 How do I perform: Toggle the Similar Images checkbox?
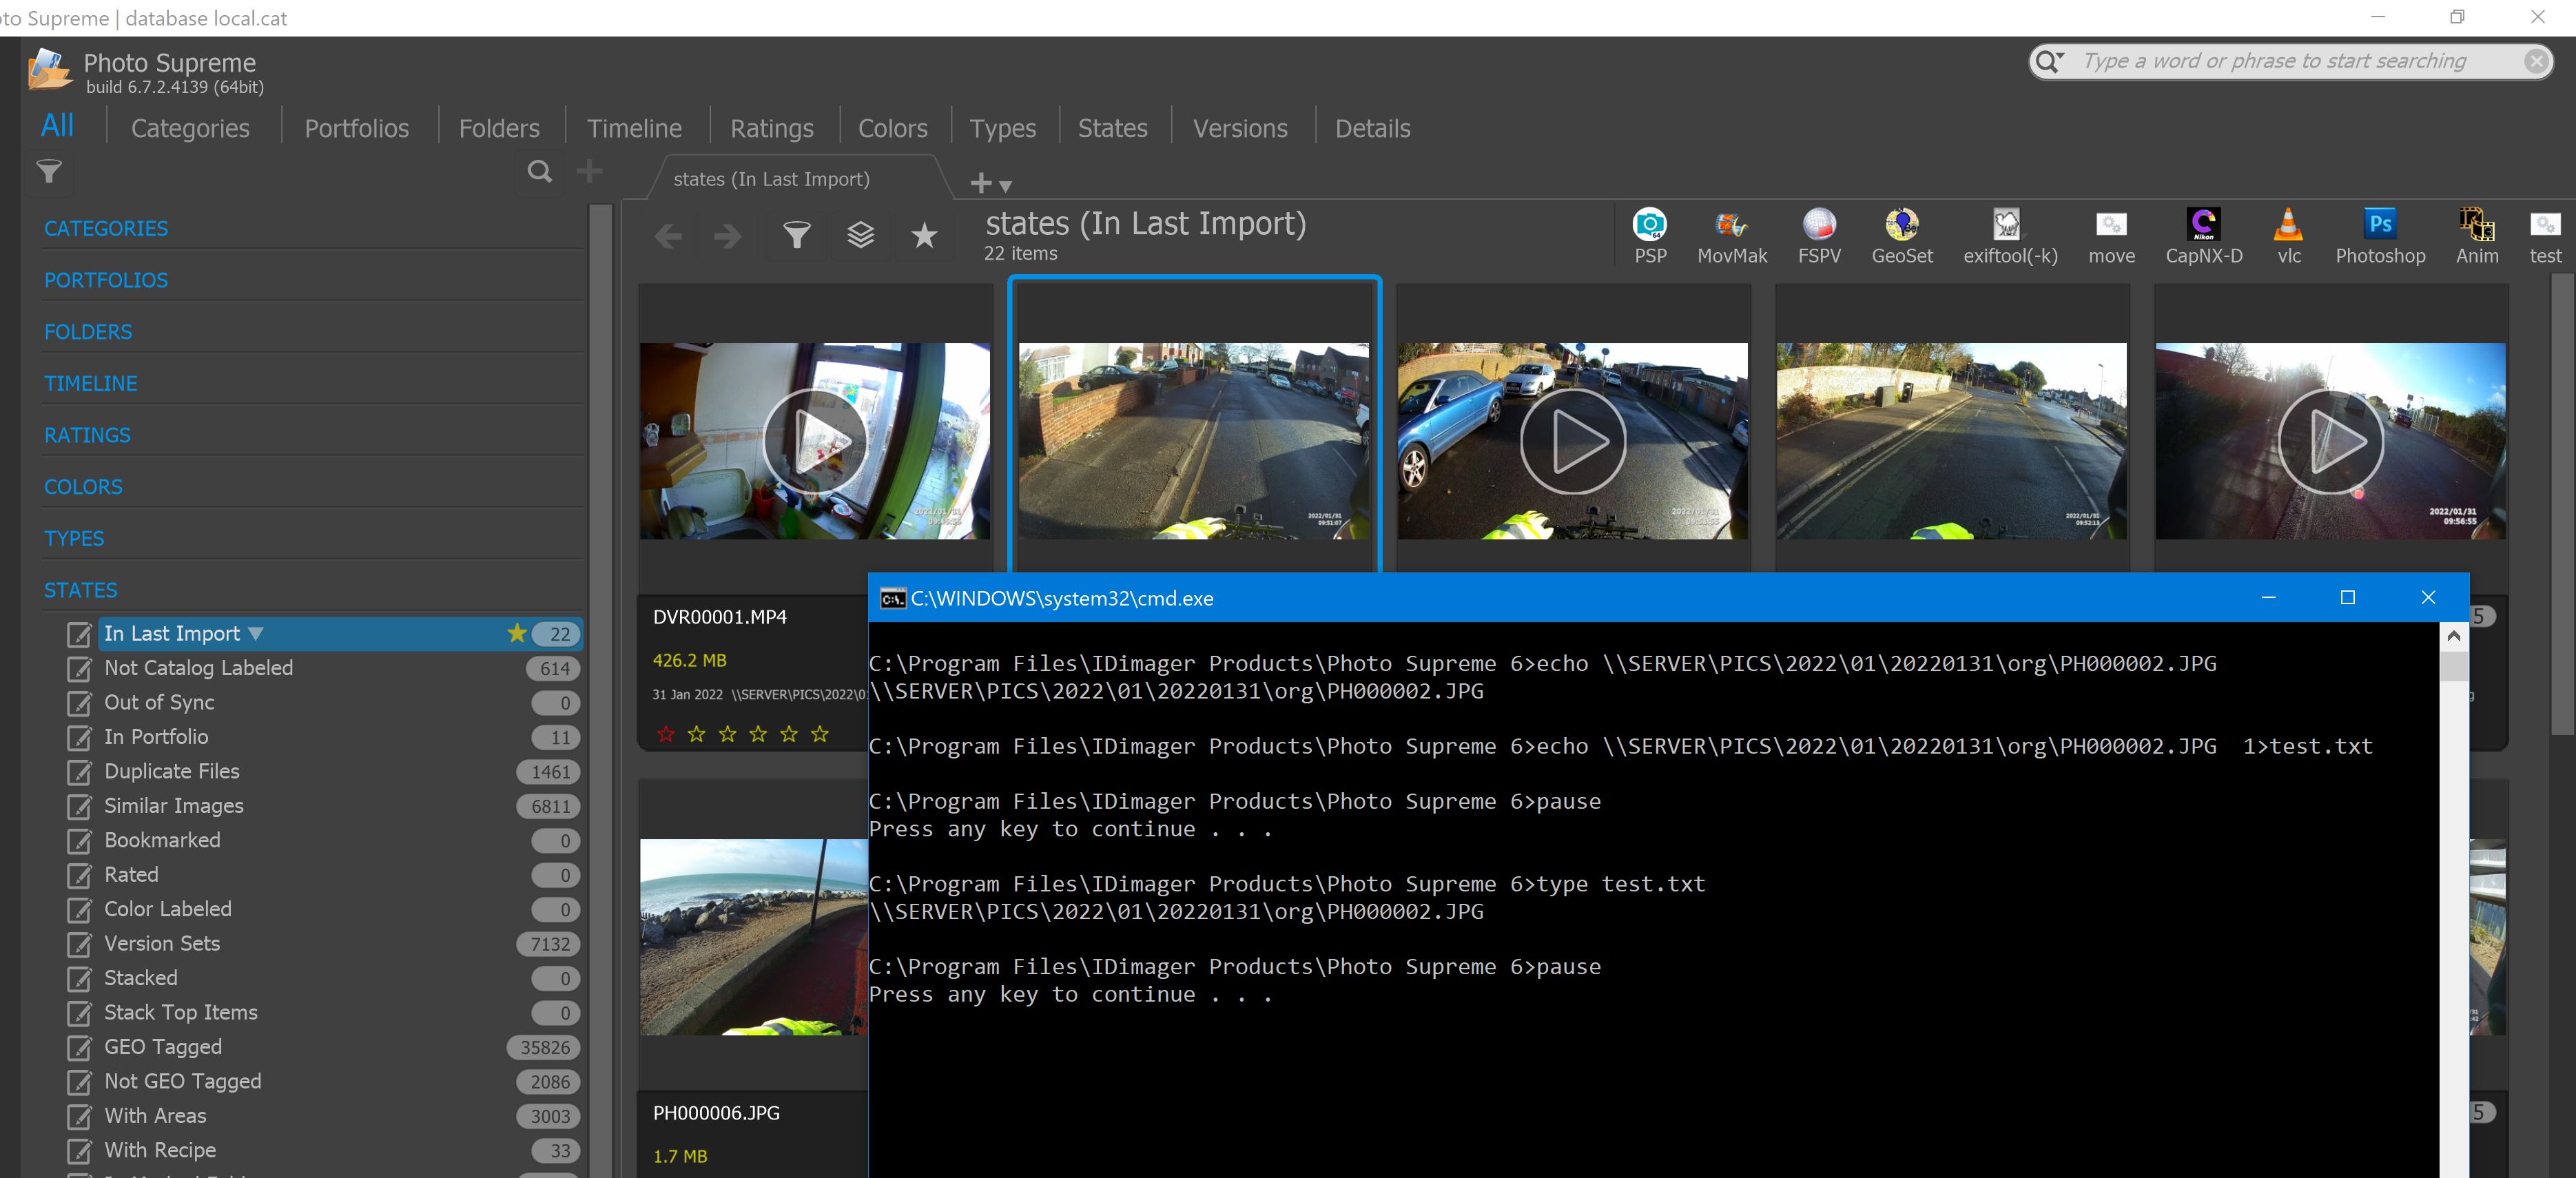79,807
